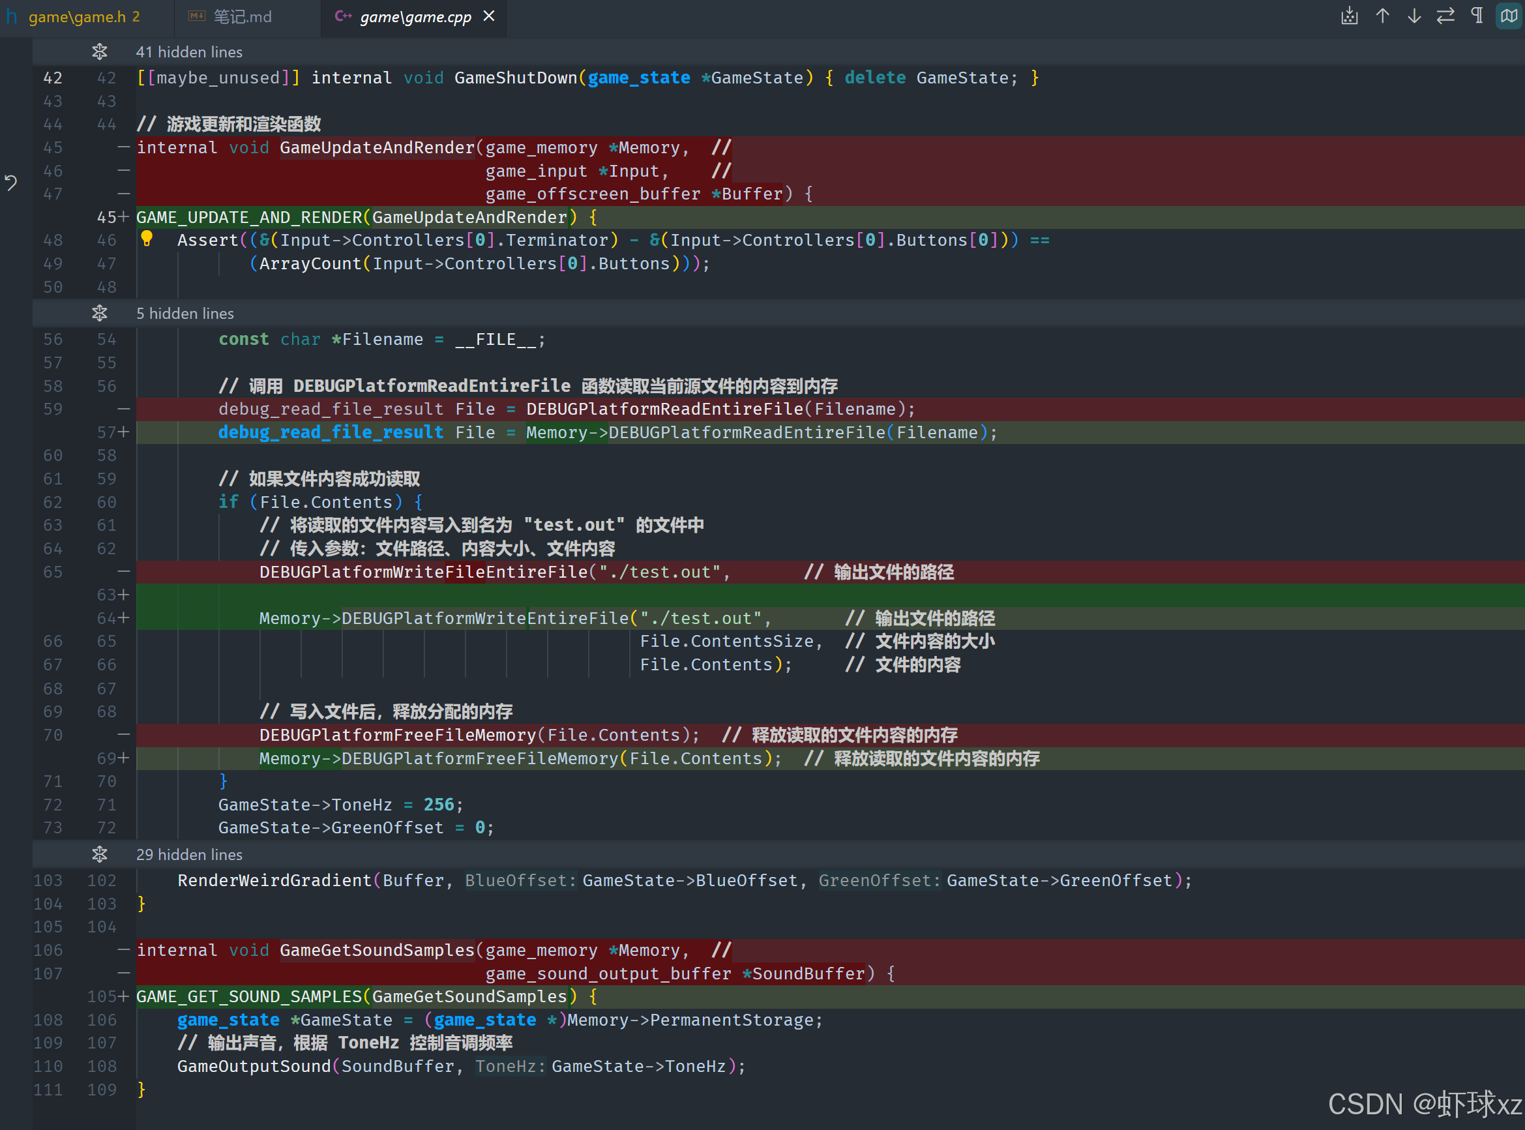The width and height of the screenshot is (1525, 1130).
Task: Click GAME_GET_SOUND_SAMPLES macro text
Action: (249, 996)
